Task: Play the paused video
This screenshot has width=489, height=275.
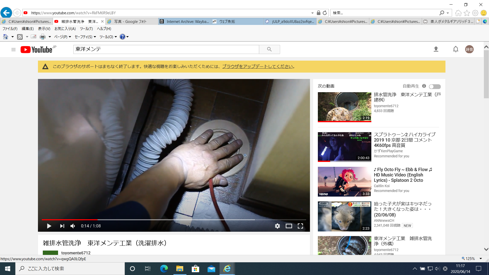Action: [49, 226]
